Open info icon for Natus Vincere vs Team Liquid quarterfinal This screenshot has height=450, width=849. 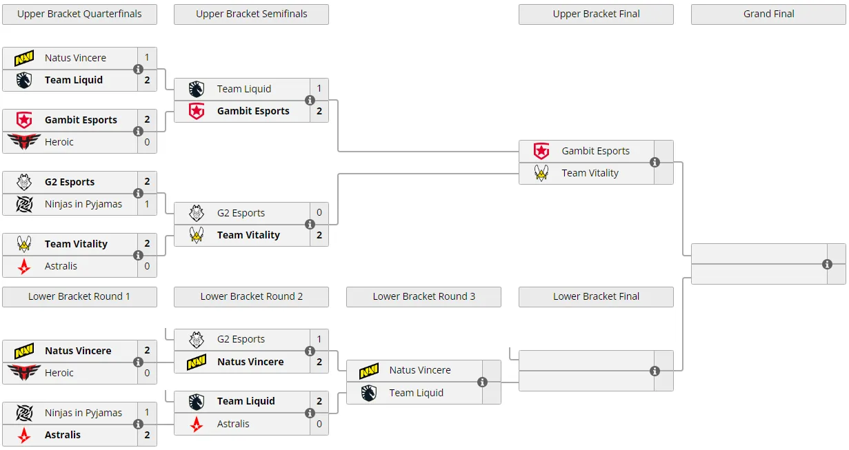(138, 69)
